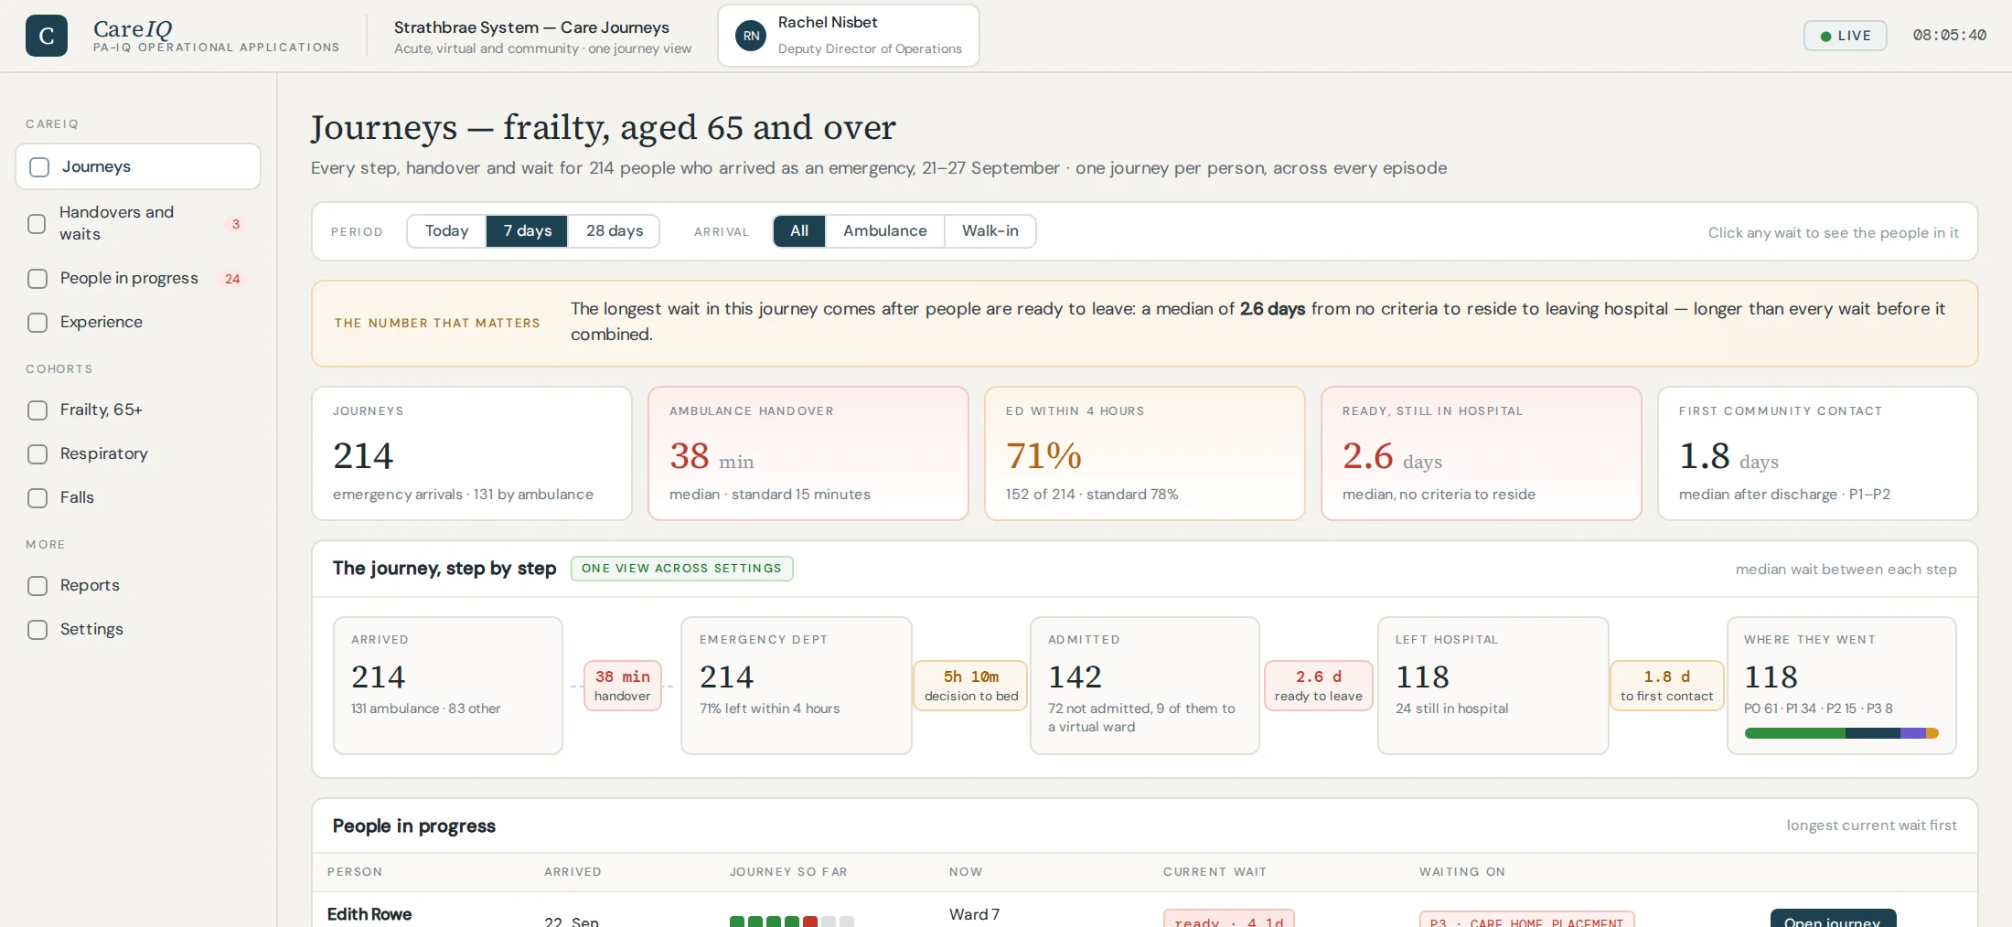Open the Ambulance Handover metric card

pos(808,453)
